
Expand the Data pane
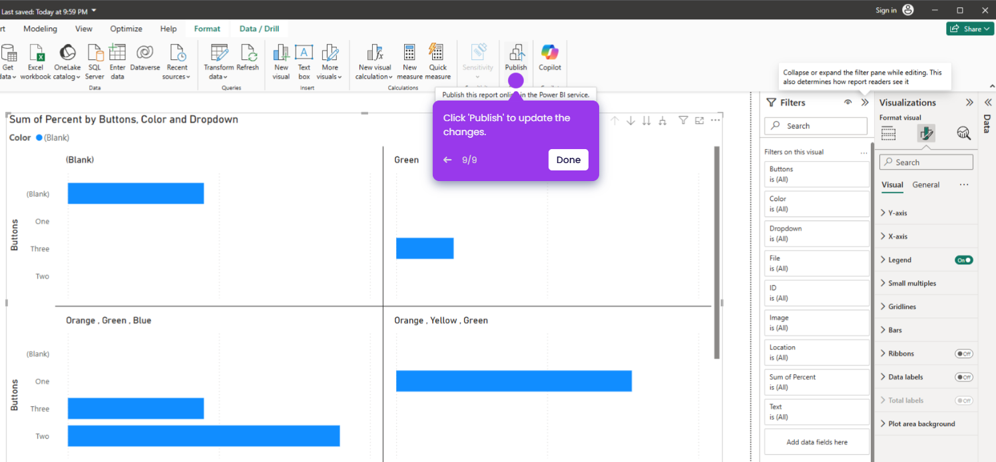[988, 103]
